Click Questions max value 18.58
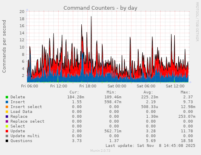The image size is (201, 155). pyautogui.click(x=187, y=141)
